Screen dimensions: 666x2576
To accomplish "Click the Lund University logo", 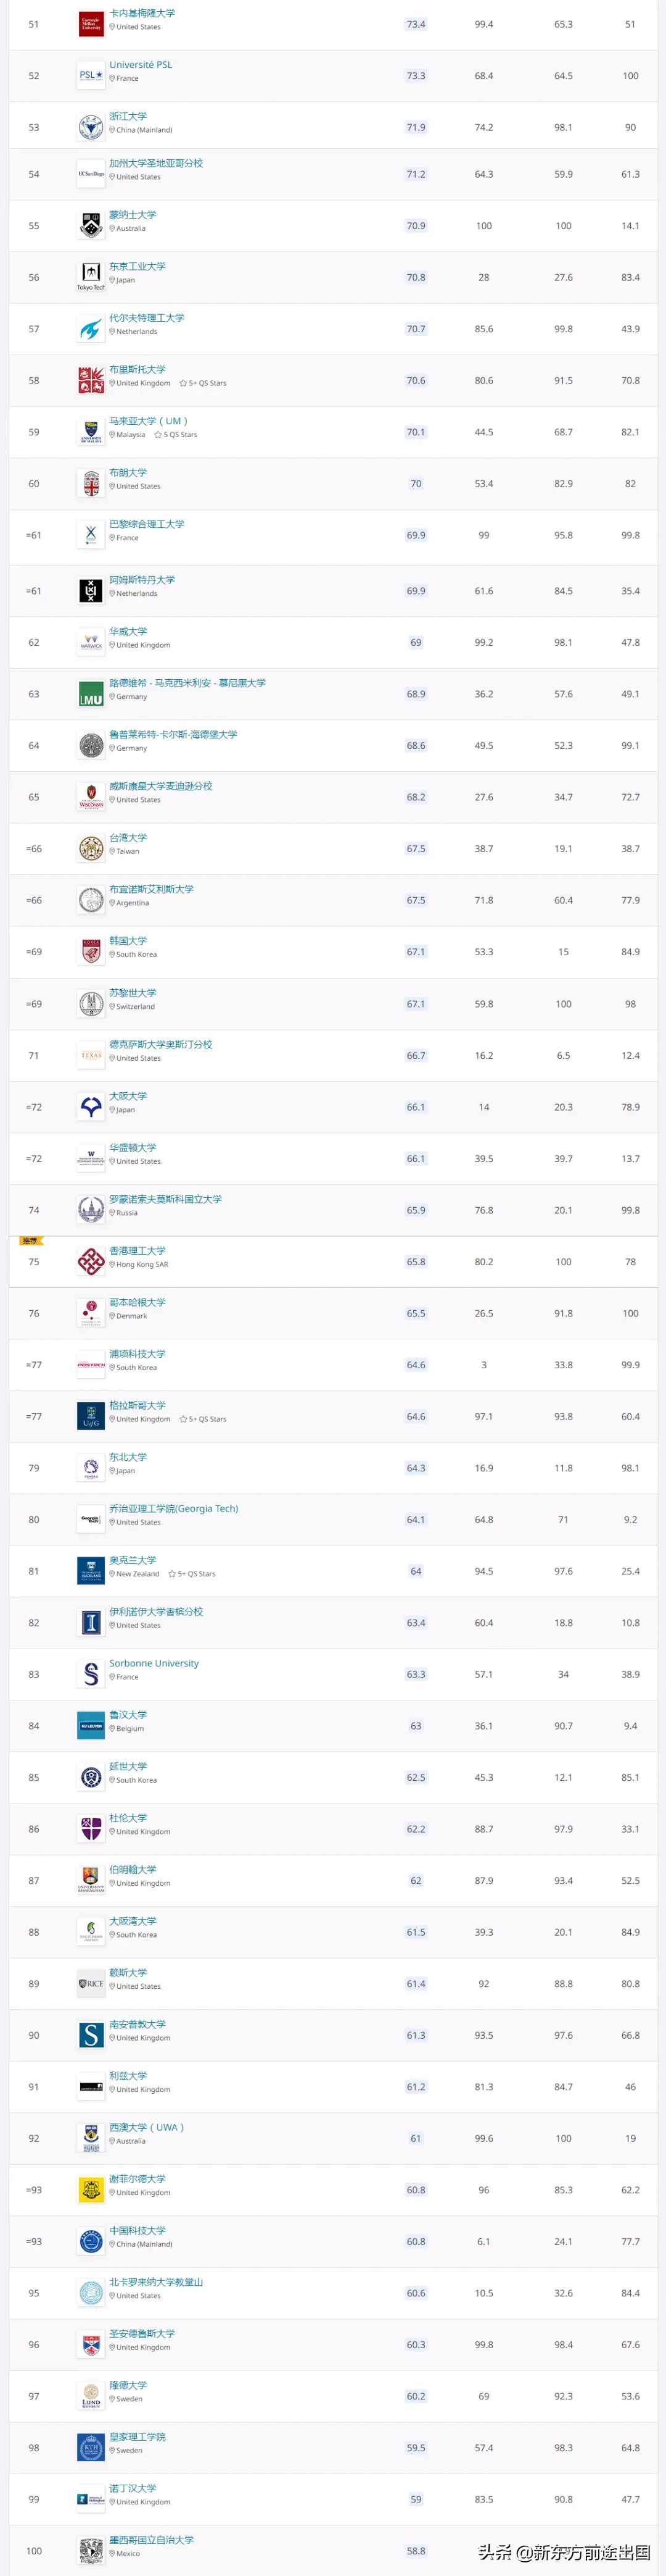I will 91,2396.
